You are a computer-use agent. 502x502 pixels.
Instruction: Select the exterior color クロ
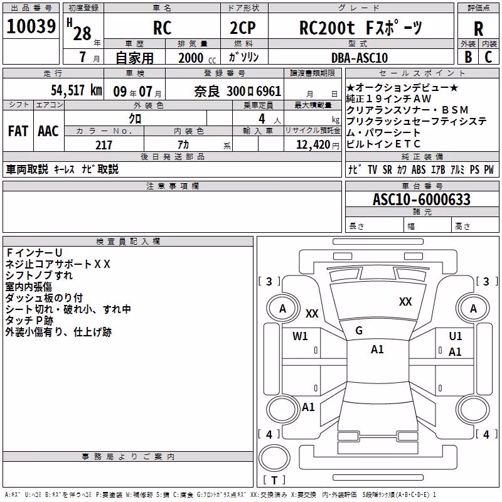pos(135,119)
